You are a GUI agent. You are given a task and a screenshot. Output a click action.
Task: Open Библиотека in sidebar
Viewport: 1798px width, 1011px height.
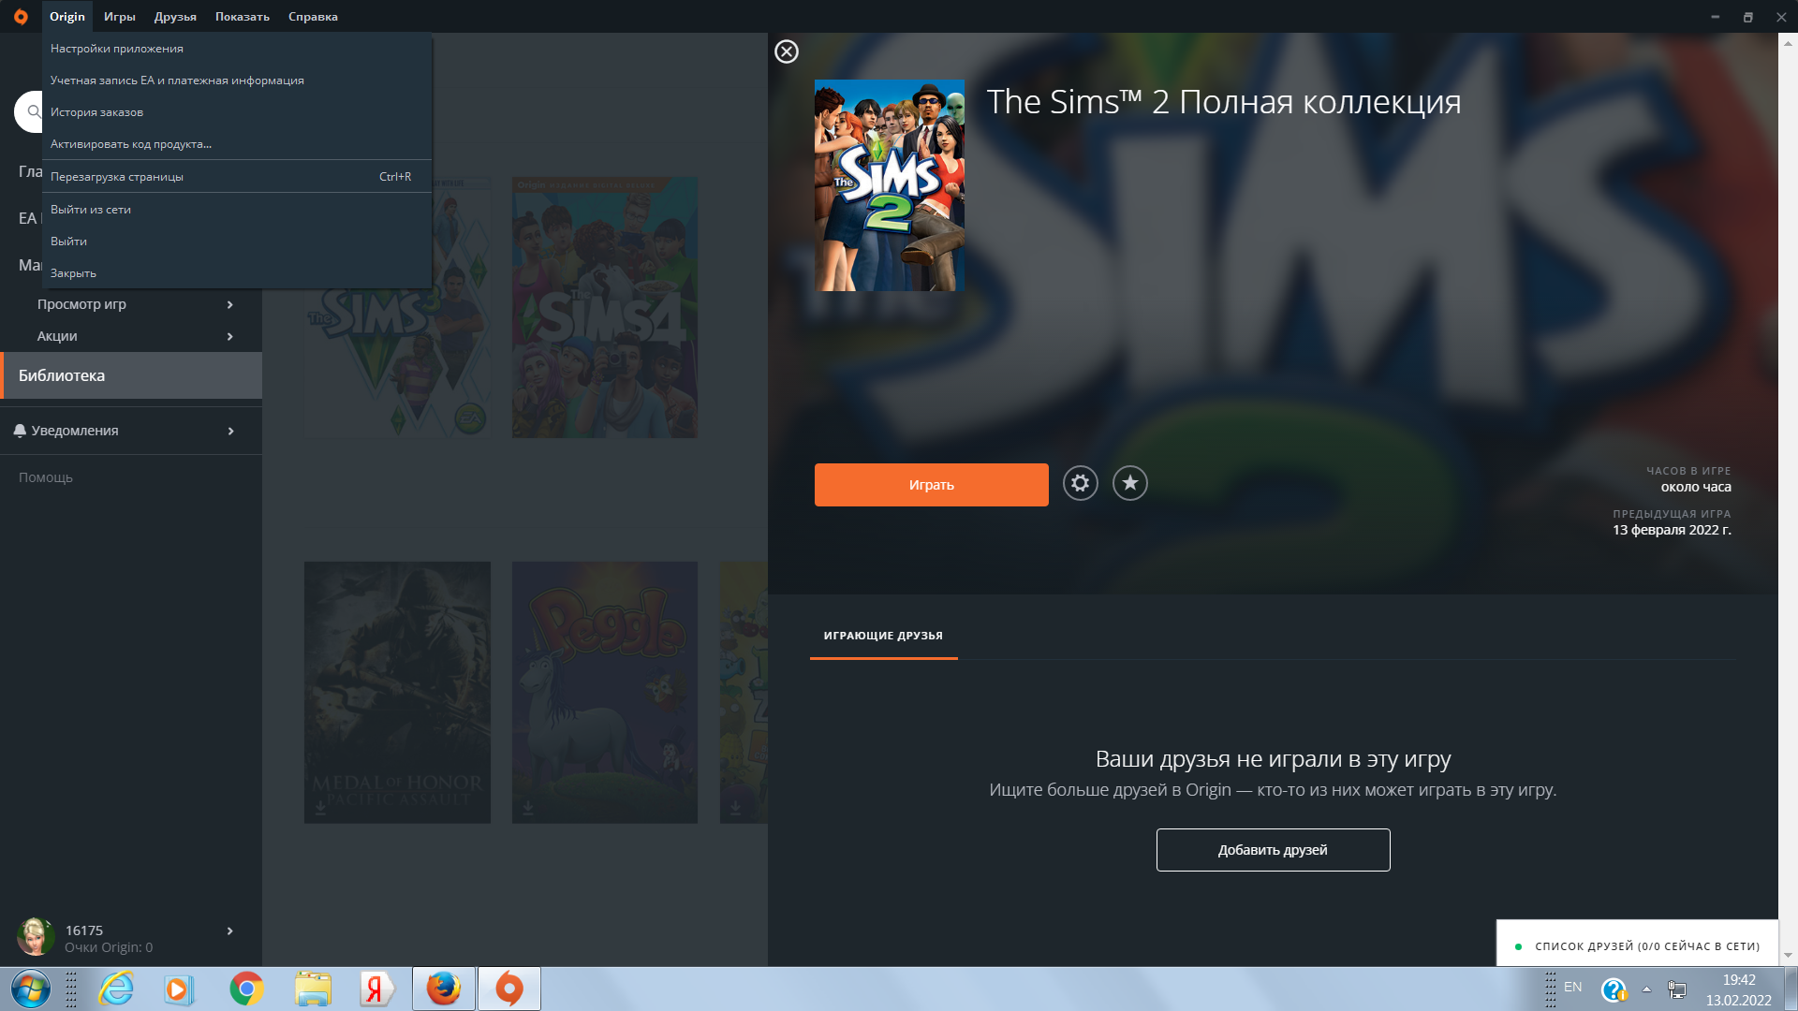[131, 375]
